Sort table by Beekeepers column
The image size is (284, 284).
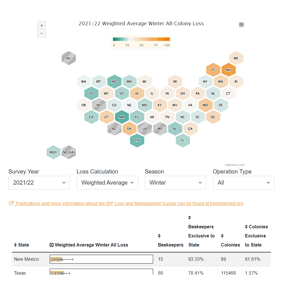[159, 236]
